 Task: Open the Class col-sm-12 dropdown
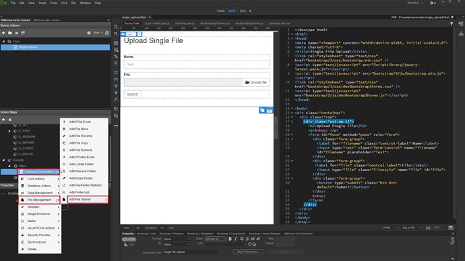point(215,239)
